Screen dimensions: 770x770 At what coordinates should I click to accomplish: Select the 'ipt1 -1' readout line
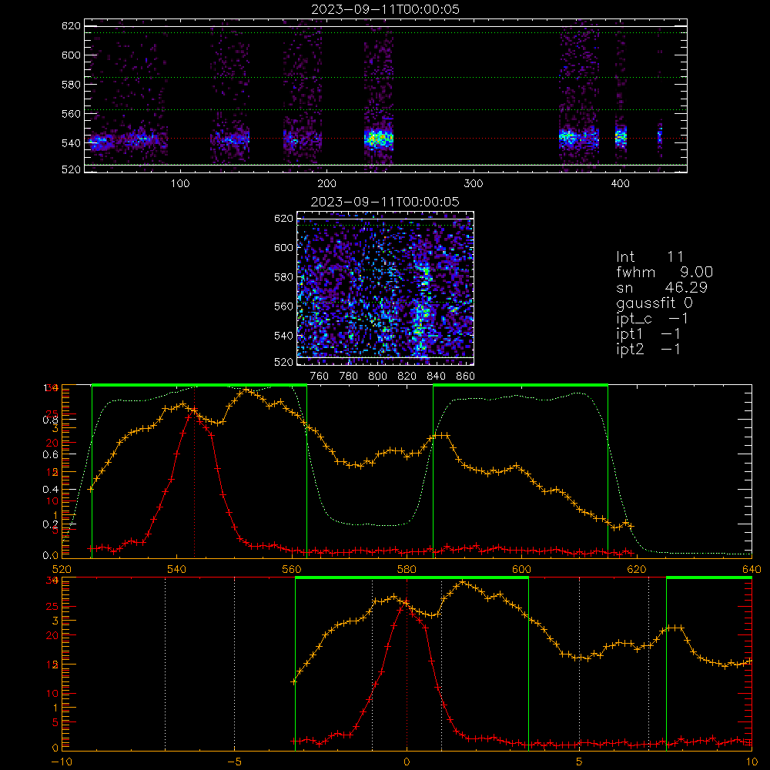coord(648,334)
